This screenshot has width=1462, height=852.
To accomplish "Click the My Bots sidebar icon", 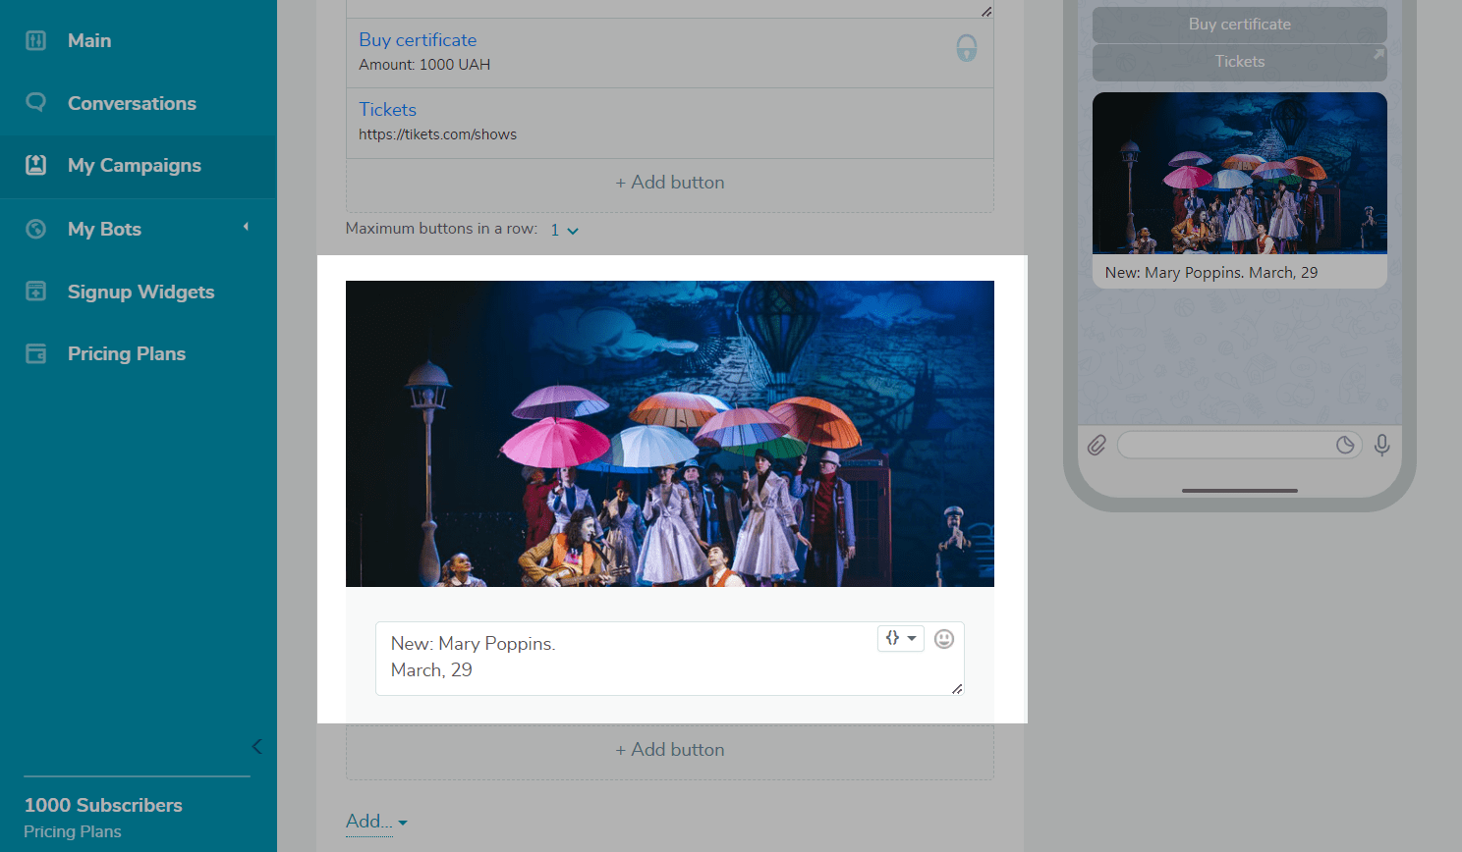I will (x=35, y=229).
